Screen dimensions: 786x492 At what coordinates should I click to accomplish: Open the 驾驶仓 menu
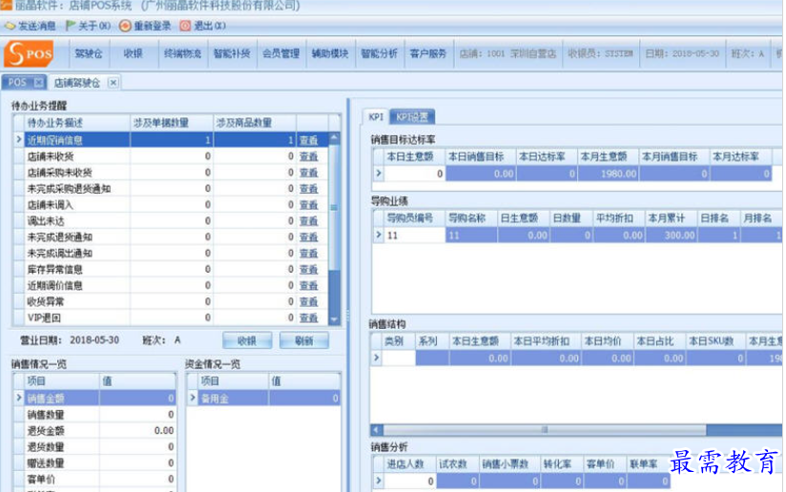[x=89, y=53]
